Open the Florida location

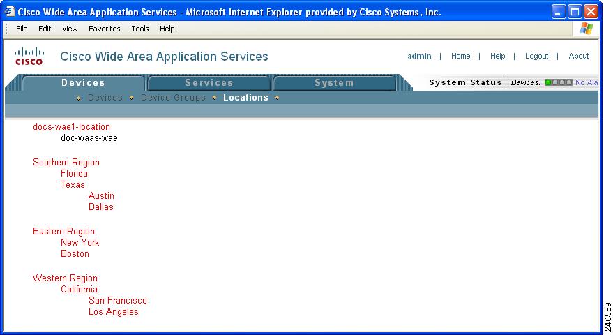[x=74, y=173]
